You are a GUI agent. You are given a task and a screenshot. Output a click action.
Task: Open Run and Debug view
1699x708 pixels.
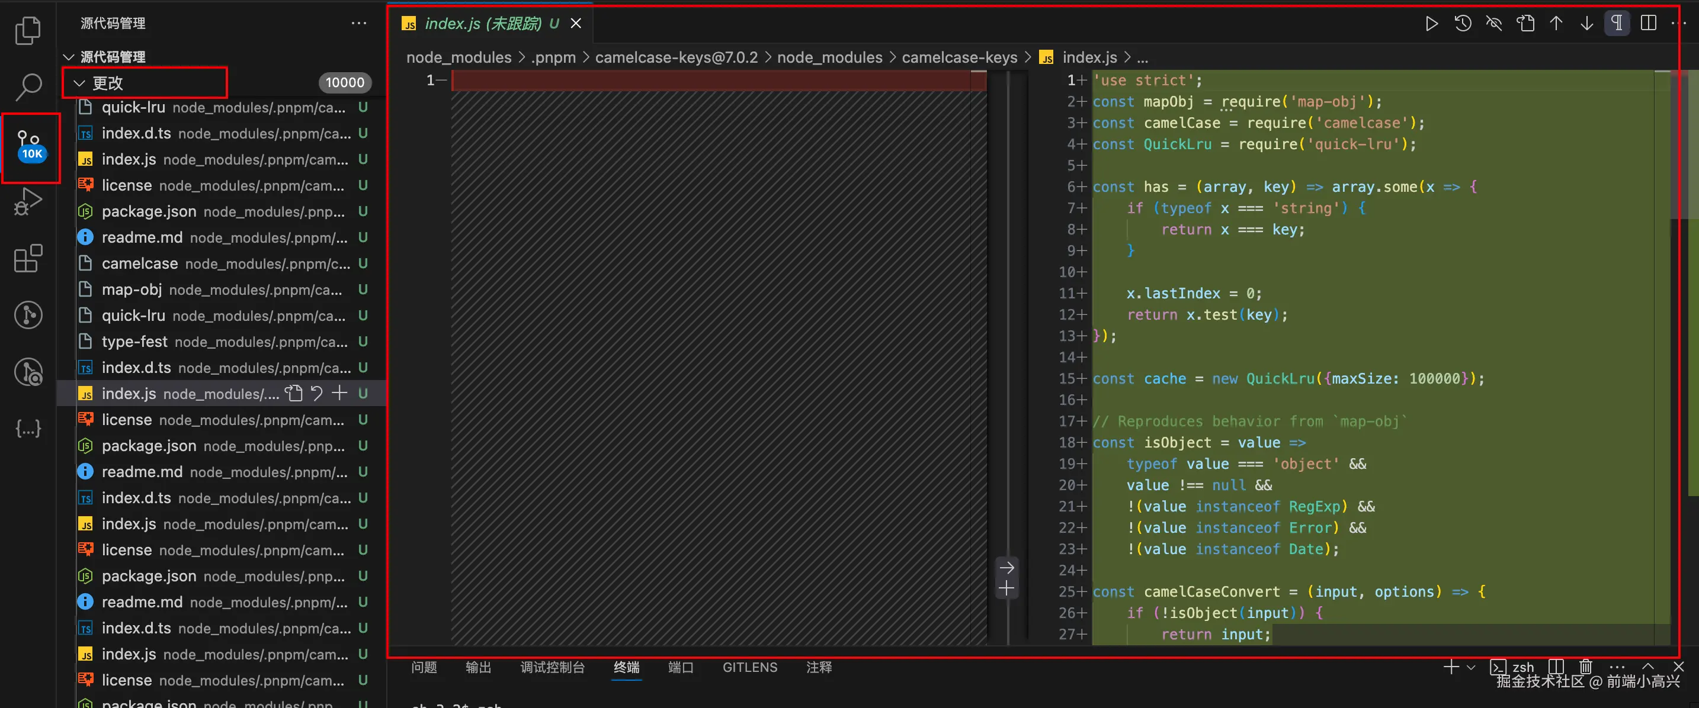point(28,202)
